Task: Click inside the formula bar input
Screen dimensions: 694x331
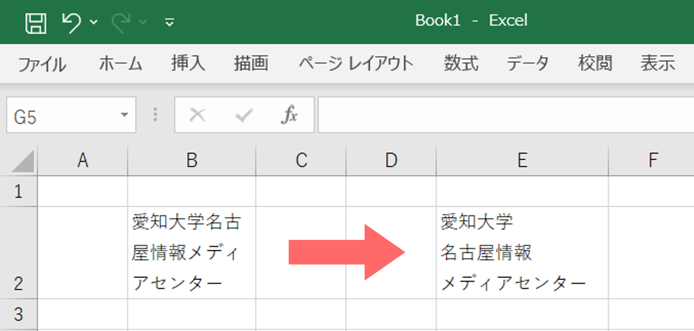Action: click(x=506, y=115)
